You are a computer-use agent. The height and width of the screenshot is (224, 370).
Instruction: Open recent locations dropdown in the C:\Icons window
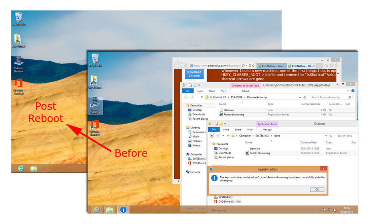(x=223, y=136)
